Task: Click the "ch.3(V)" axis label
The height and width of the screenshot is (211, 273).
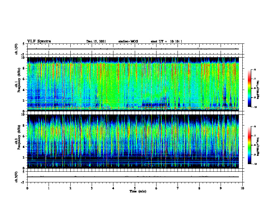Action: click(x=17, y=177)
